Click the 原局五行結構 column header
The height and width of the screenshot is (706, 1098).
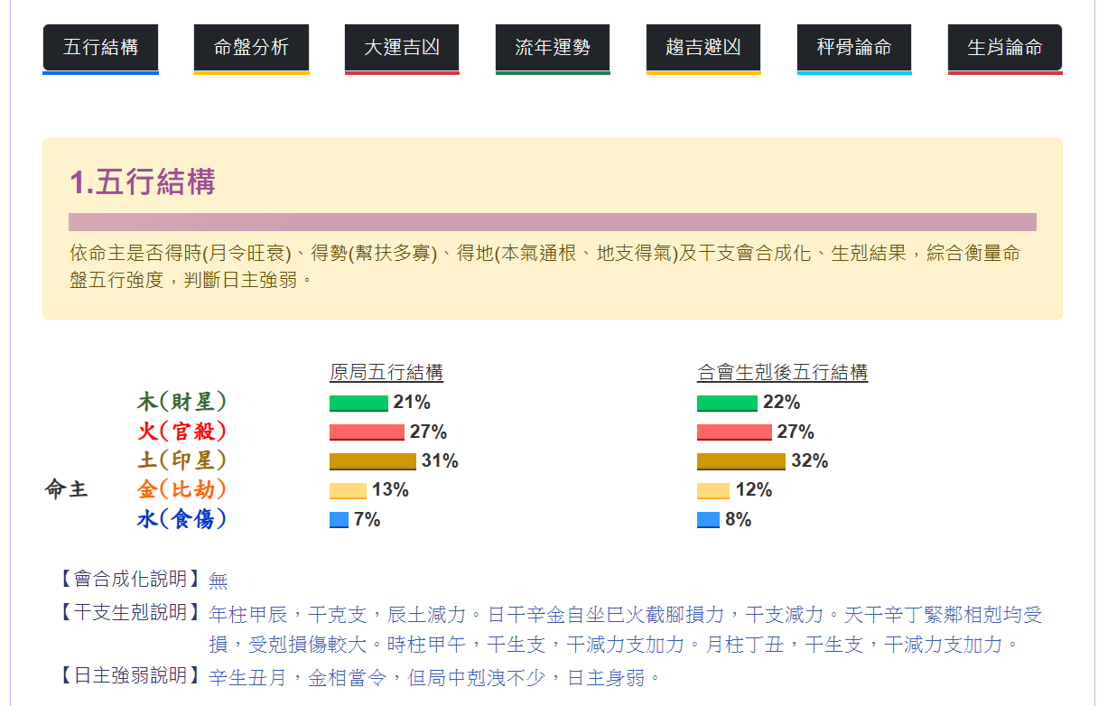coord(386,372)
